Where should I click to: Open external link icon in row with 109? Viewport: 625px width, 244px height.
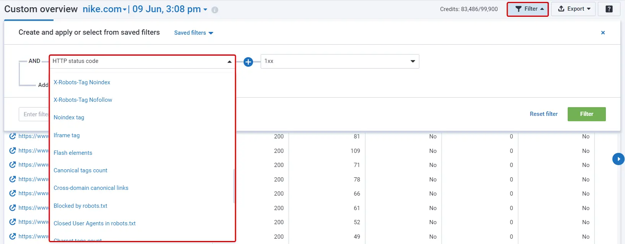click(x=13, y=151)
